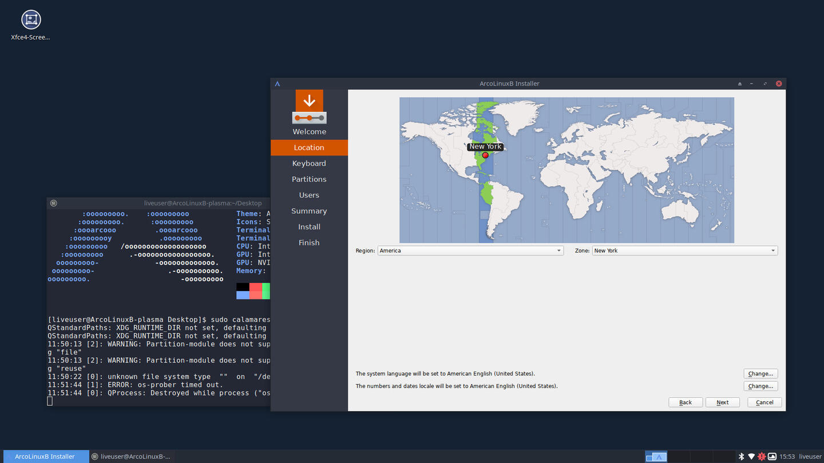
Task: Open the Zone dropdown showing New York
Action: [685, 250]
